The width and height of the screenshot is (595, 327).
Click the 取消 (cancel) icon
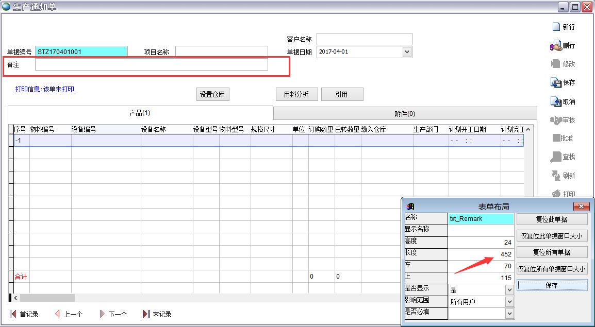click(556, 101)
